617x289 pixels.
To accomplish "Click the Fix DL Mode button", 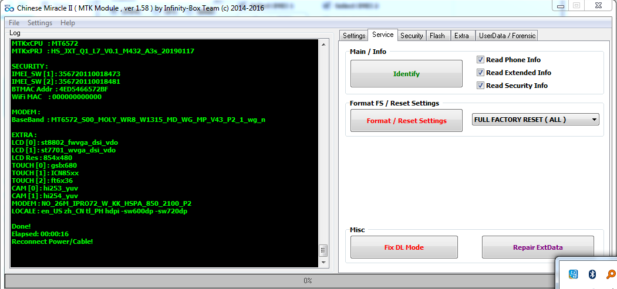I will tap(404, 247).
